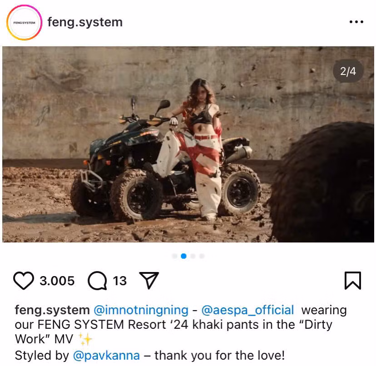Viewport: 376px width, 366px height.
Task: View the 3.005 likes list
Action: pos(57,281)
